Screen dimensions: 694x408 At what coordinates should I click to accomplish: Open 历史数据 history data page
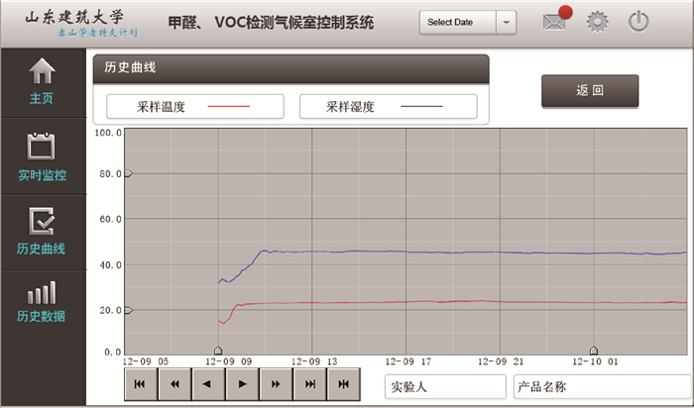42,302
